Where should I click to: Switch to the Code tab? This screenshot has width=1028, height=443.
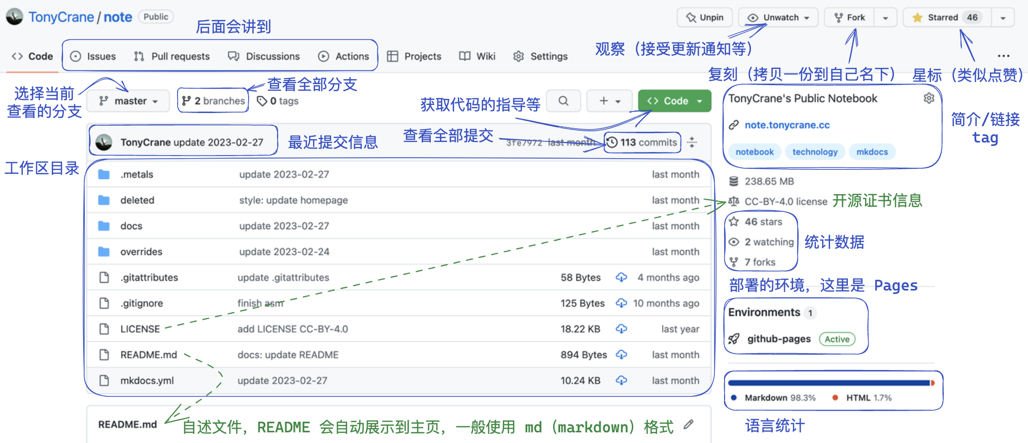tap(32, 56)
